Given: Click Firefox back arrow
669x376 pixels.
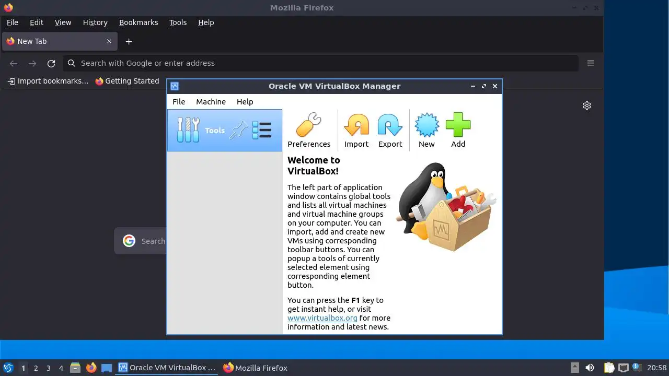Looking at the screenshot, I should (14, 63).
